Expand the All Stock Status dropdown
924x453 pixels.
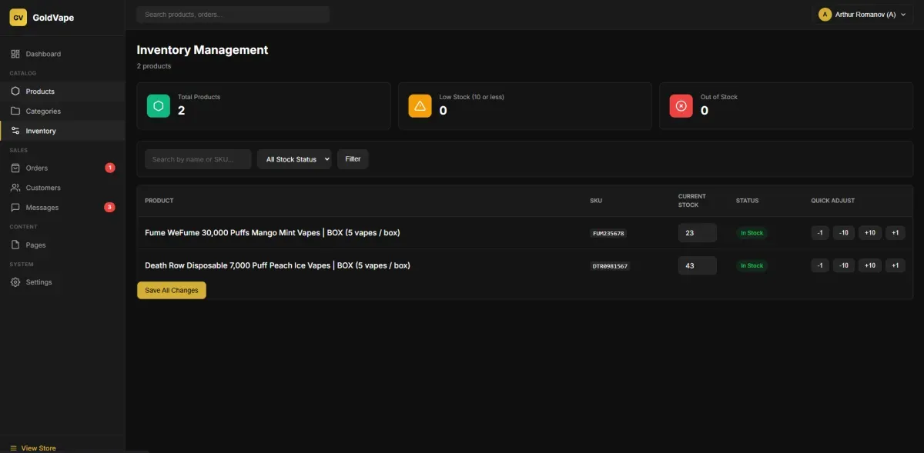(x=294, y=159)
